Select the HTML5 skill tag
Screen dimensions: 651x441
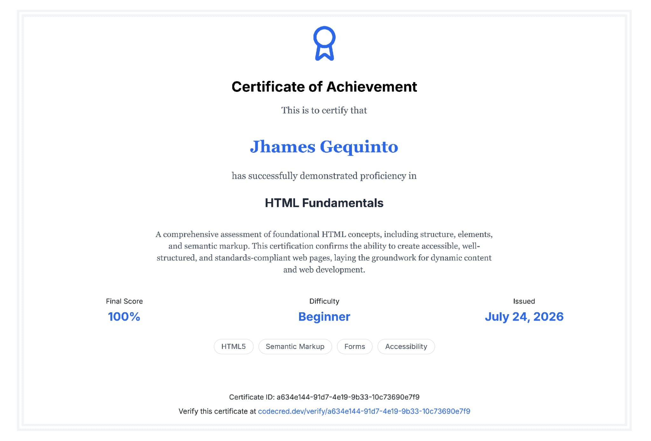coord(233,347)
